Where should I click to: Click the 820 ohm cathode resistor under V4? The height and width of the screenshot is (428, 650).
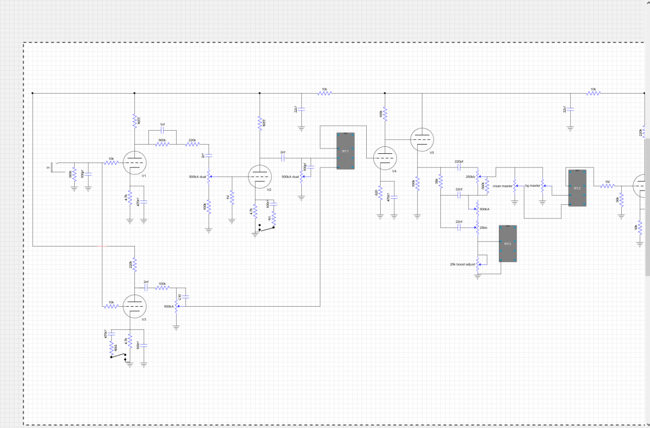(380, 193)
